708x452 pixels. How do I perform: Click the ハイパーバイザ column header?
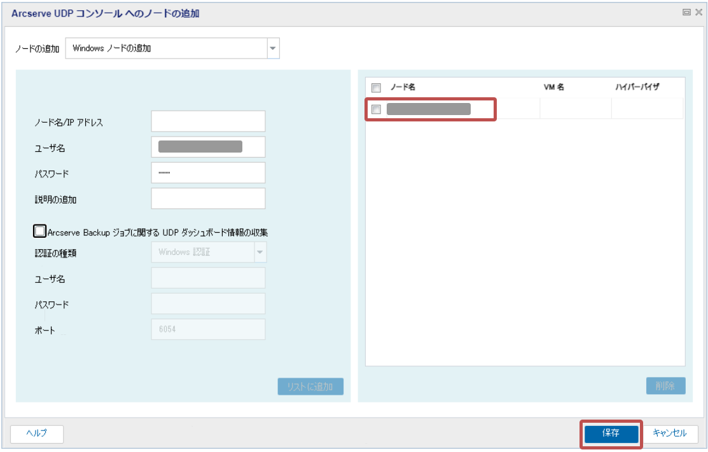tap(637, 87)
